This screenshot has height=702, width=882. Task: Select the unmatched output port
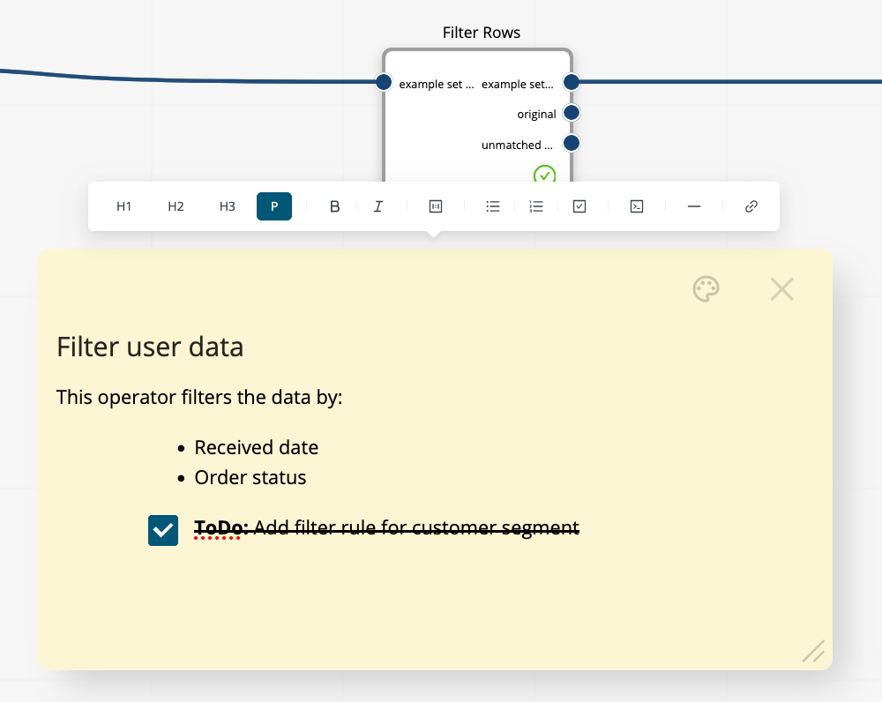click(571, 142)
